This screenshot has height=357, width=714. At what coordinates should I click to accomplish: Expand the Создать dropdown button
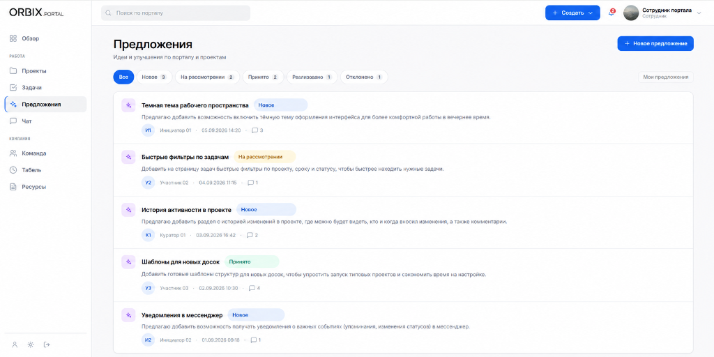572,13
